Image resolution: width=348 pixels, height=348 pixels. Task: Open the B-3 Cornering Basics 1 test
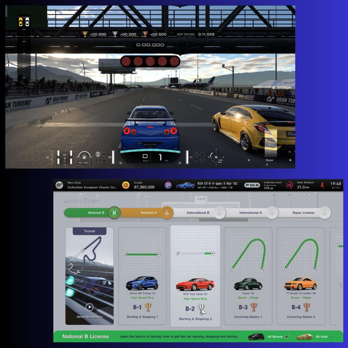[248, 276]
